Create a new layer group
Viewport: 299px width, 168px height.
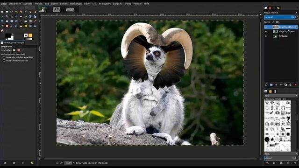point(271,85)
